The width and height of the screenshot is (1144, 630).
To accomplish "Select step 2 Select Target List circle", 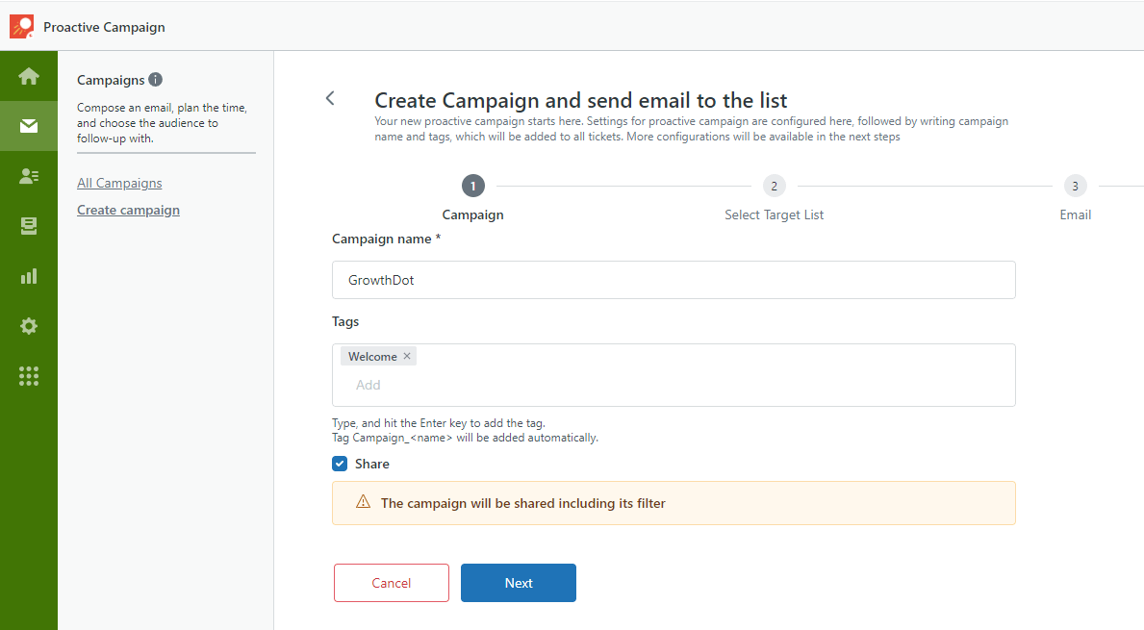I will tap(775, 186).
